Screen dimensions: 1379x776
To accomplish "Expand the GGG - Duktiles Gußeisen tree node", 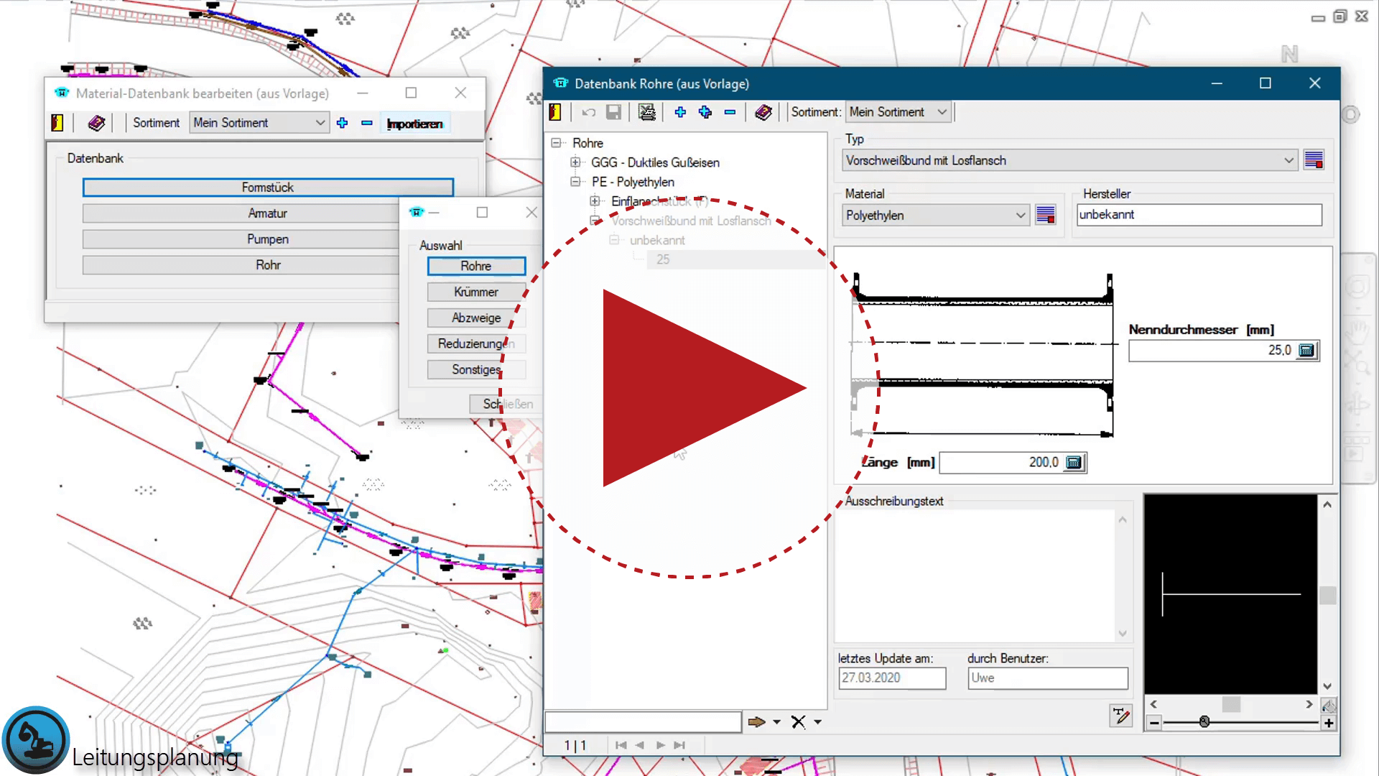I will [x=575, y=162].
